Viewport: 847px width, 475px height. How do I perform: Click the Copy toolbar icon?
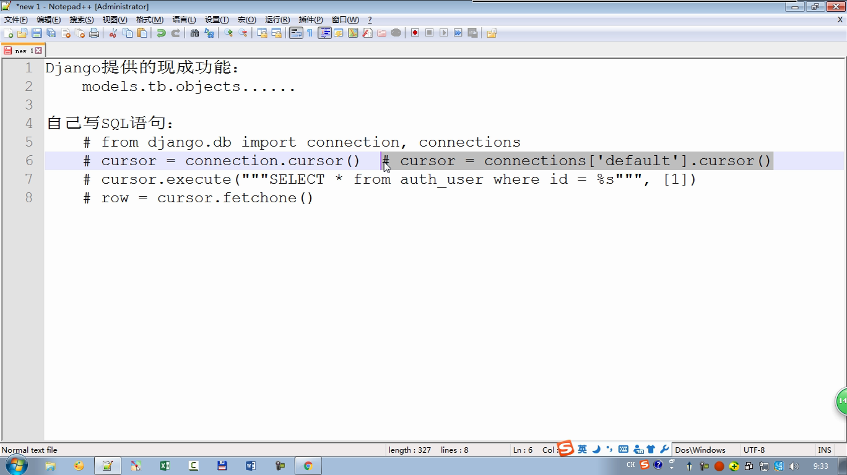pyautogui.click(x=128, y=33)
